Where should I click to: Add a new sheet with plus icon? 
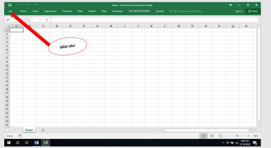click(43, 130)
